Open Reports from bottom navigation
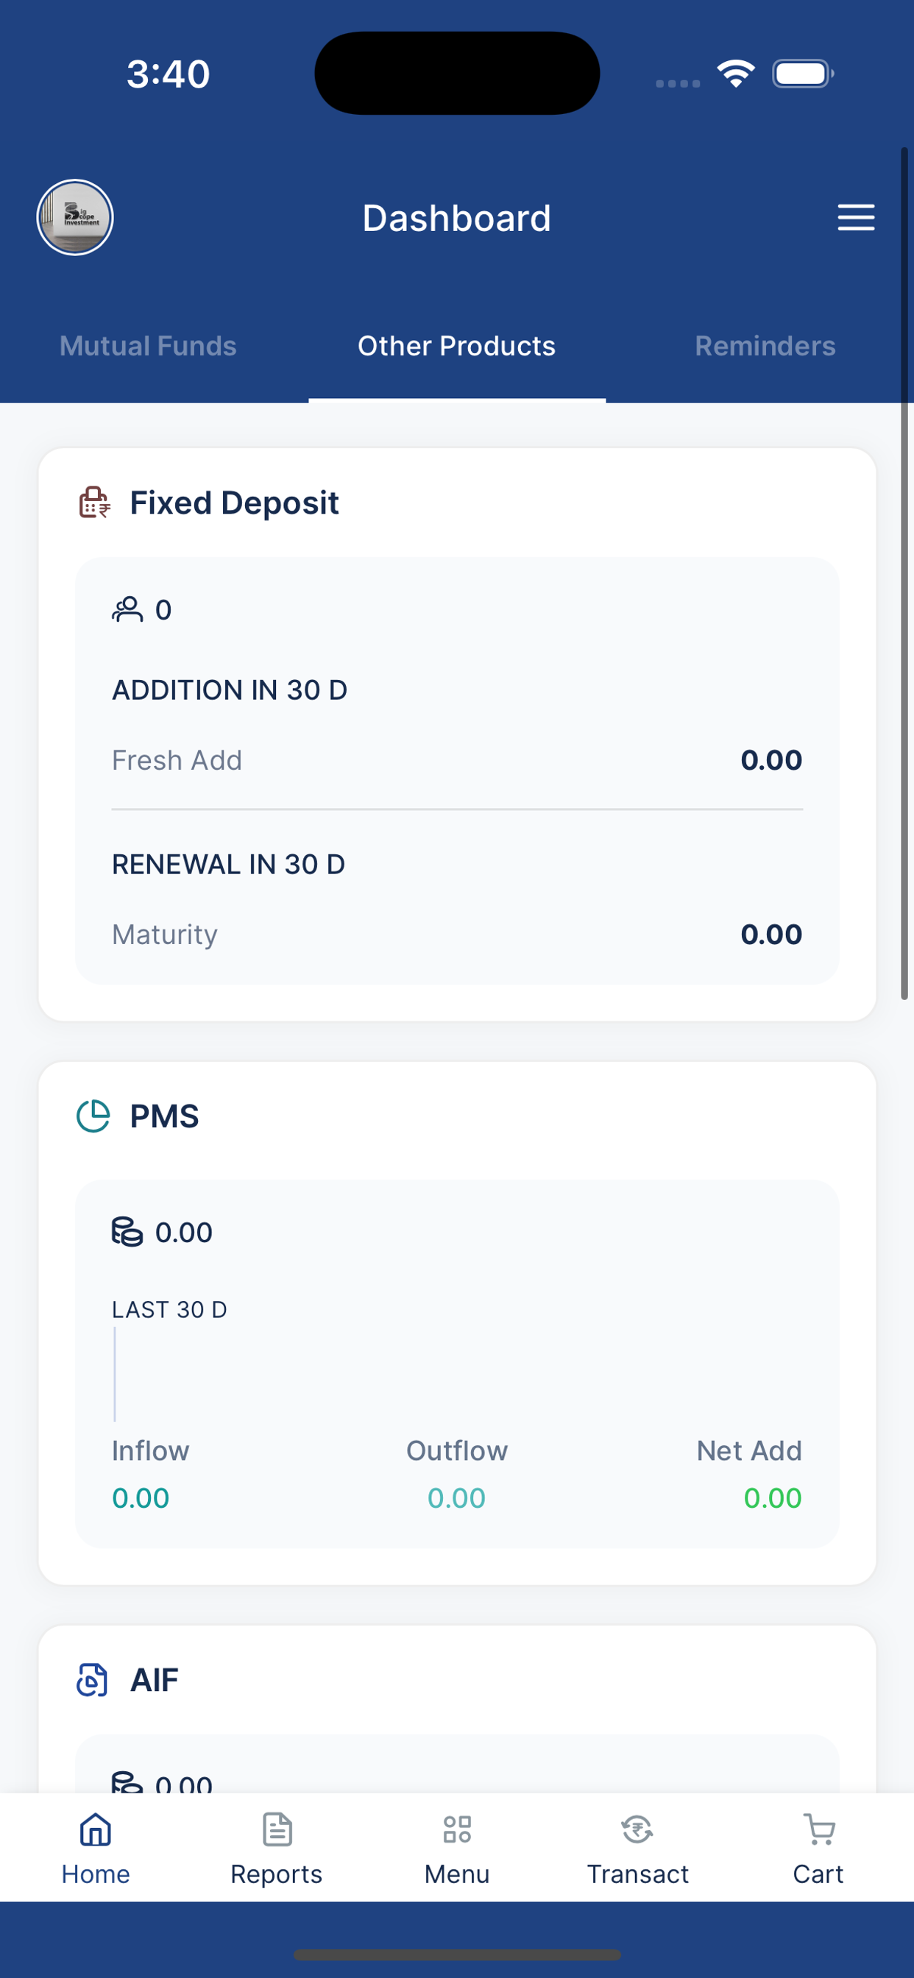The width and height of the screenshot is (914, 1978). [x=277, y=1849]
